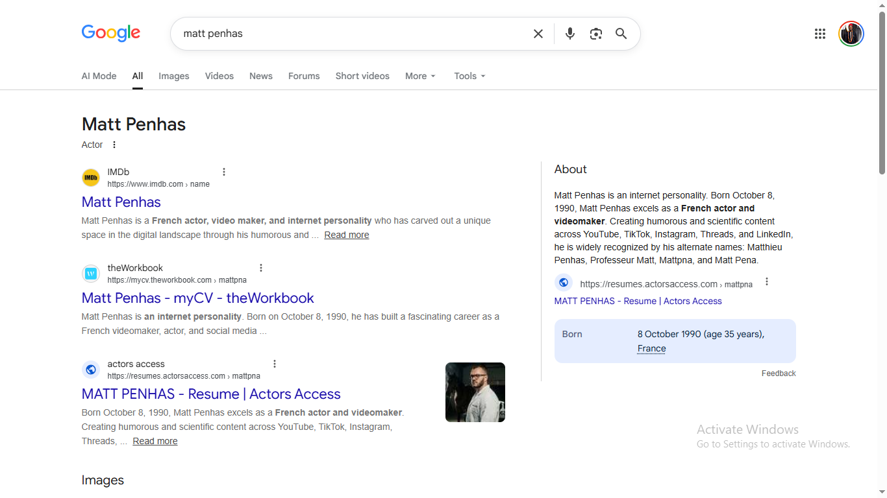Image resolution: width=887 pixels, height=498 pixels.
Task: Click the Matt Penhas knowledge panel heading
Action: click(134, 124)
